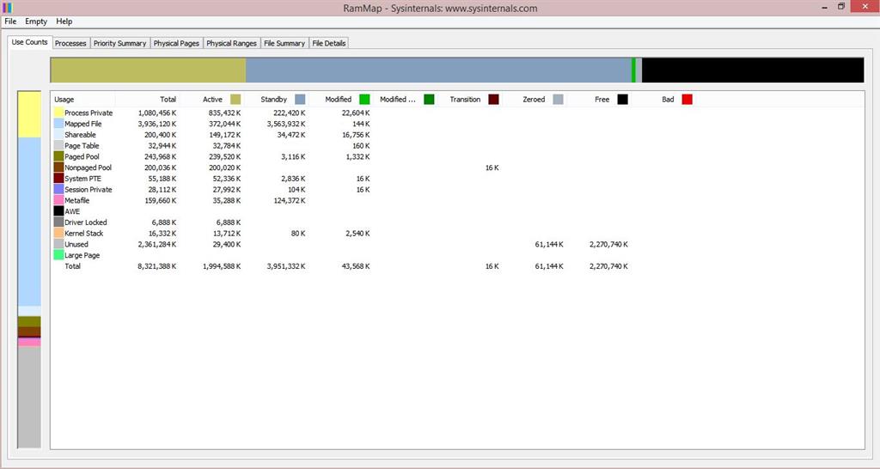
Task: Click the Page Table row color swatch
Action: (58, 145)
